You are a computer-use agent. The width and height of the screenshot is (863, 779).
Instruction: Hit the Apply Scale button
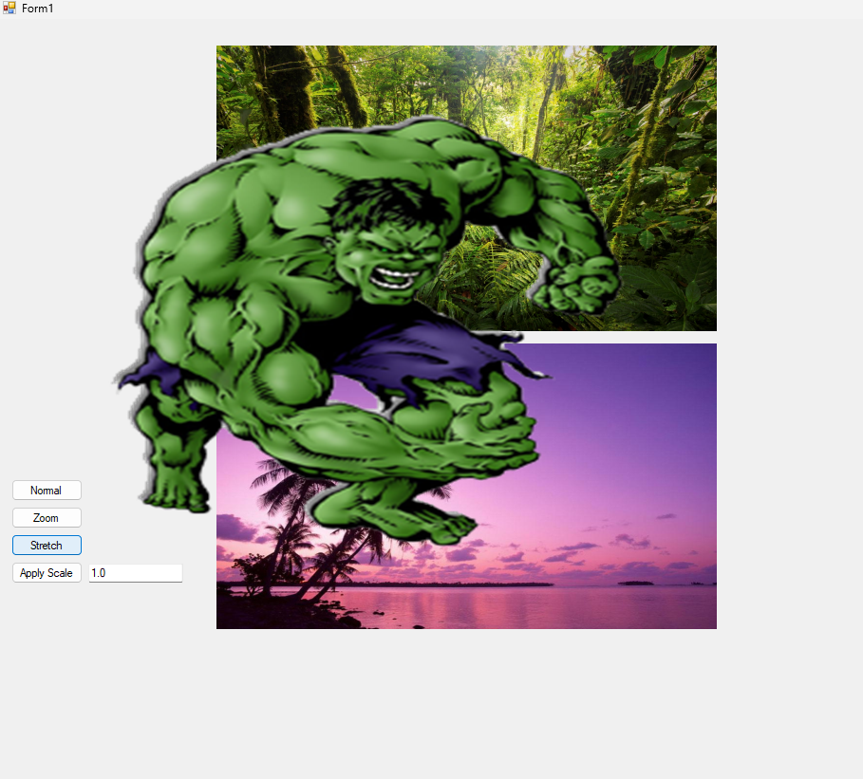[47, 573]
